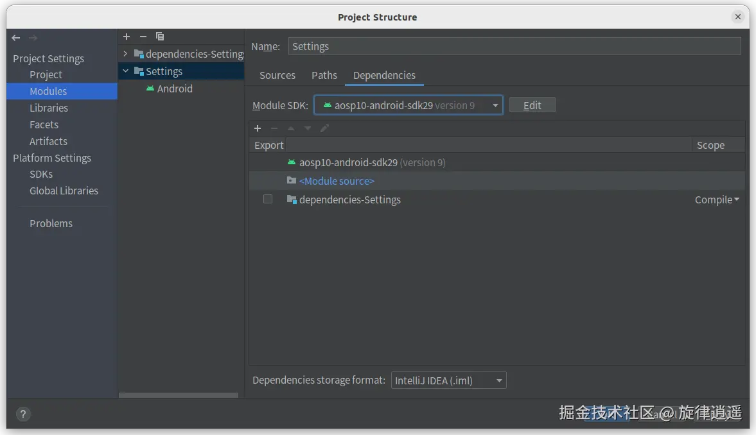Click the copy module icon
Screen dimensions: 756x435
coord(160,37)
